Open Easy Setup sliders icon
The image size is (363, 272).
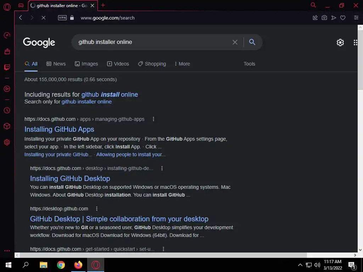tap(356, 18)
